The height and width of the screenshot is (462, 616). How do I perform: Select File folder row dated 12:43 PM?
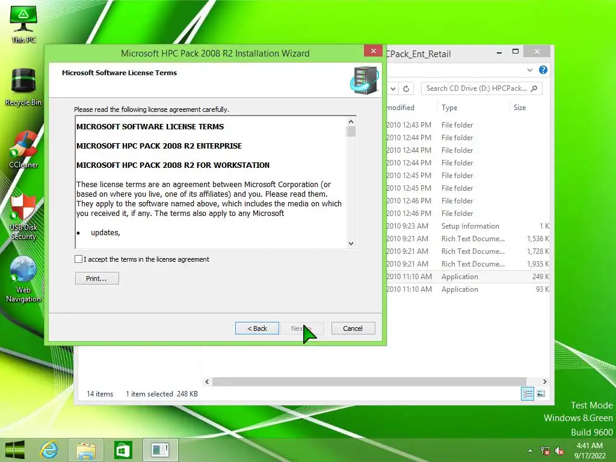468,125
